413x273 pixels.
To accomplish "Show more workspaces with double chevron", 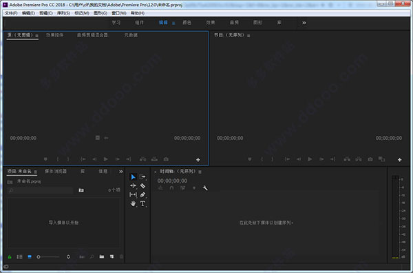I will 304,23.
